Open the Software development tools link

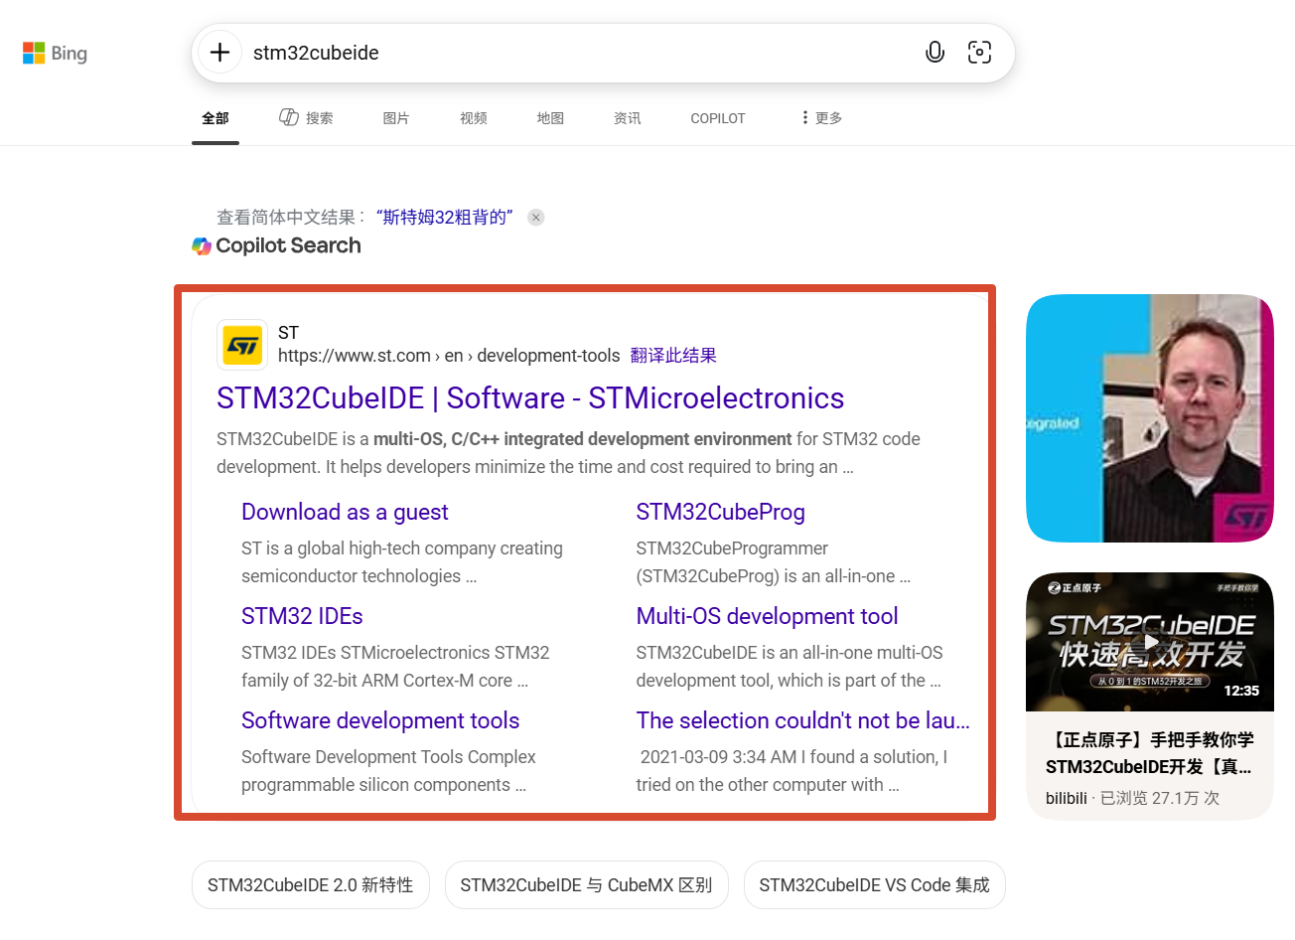[380, 721]
